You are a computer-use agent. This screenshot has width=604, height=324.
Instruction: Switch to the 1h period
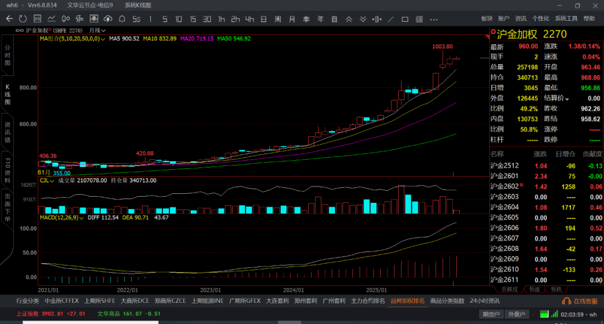point(221,19)
